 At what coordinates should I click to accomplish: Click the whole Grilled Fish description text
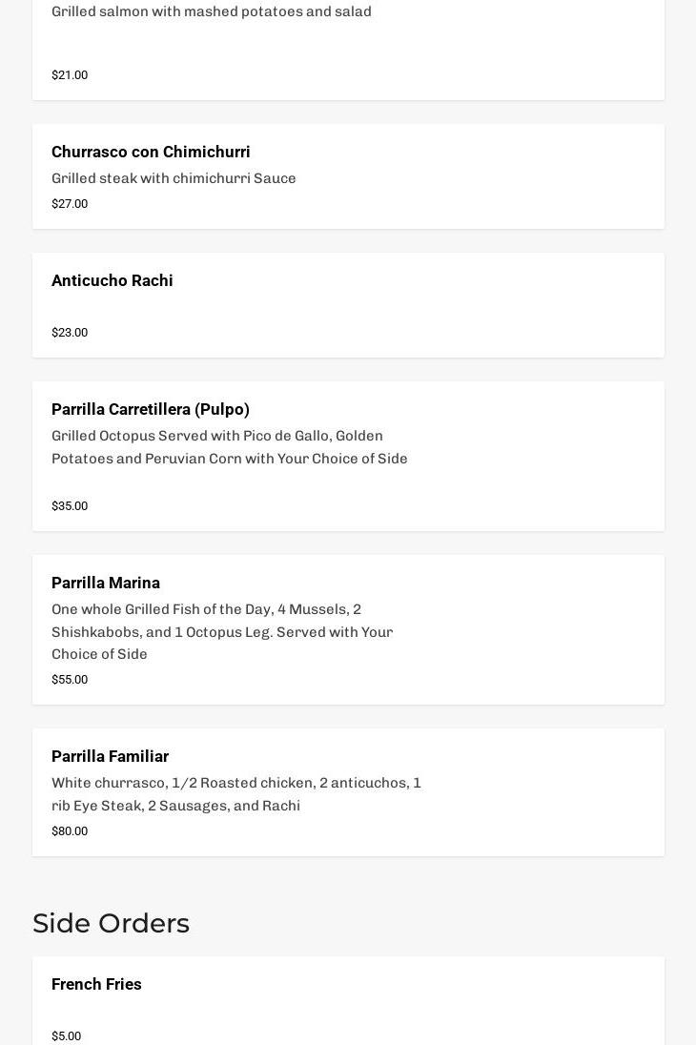222,631
